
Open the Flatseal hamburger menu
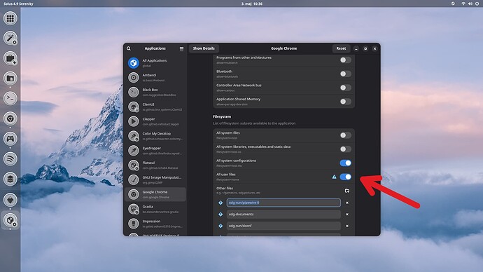pos(181,48)
